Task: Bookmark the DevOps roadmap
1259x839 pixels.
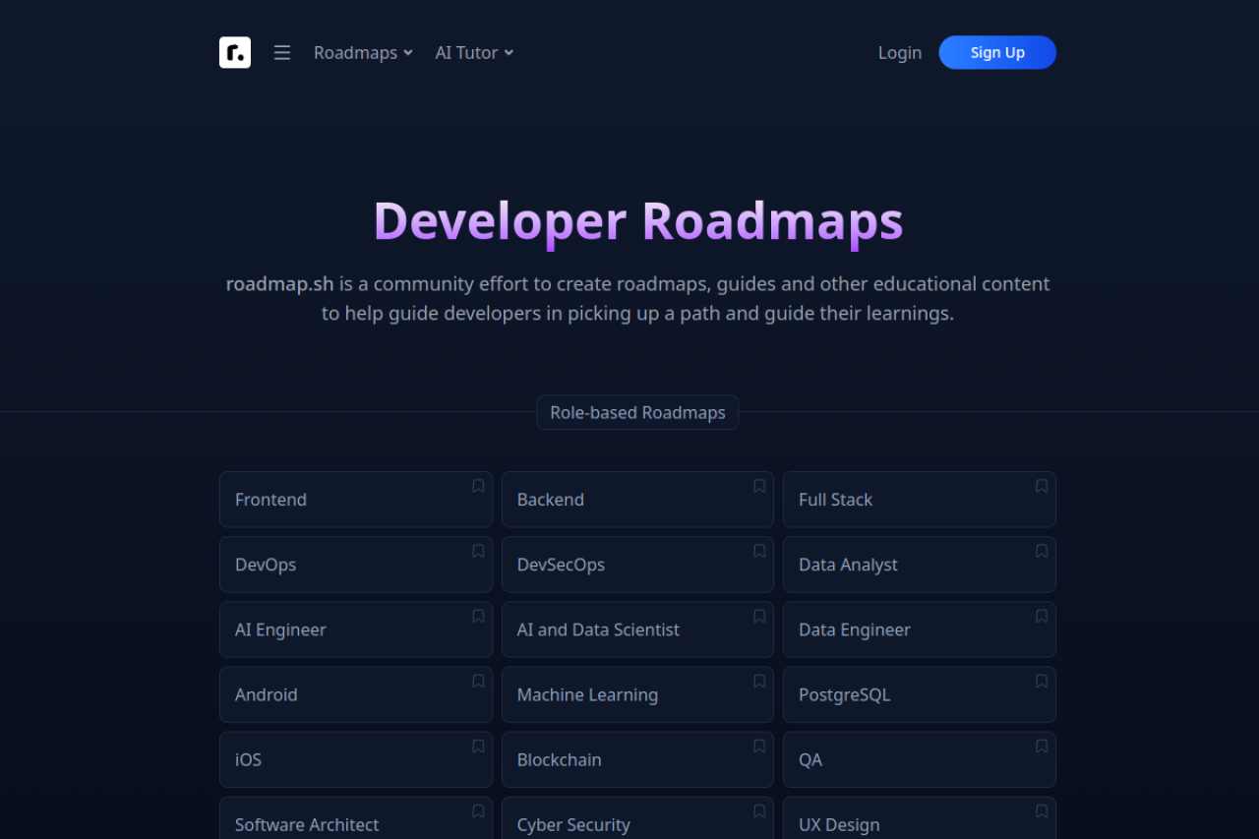Action: [478, 551]
